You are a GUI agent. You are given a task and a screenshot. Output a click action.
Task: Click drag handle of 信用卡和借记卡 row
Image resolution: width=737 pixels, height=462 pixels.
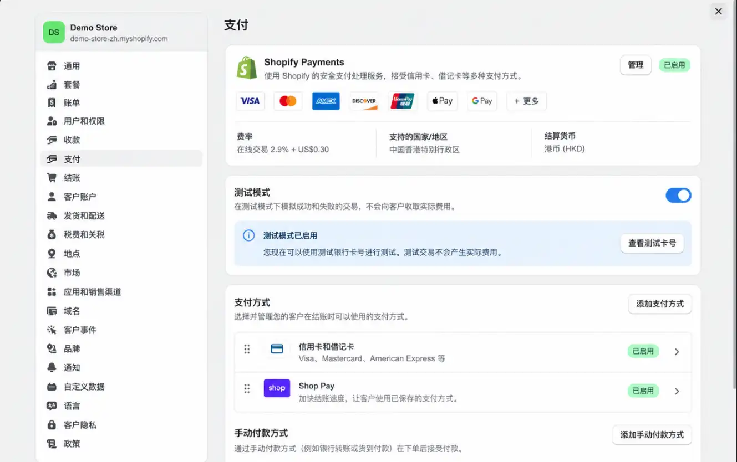tap(247, 349)
